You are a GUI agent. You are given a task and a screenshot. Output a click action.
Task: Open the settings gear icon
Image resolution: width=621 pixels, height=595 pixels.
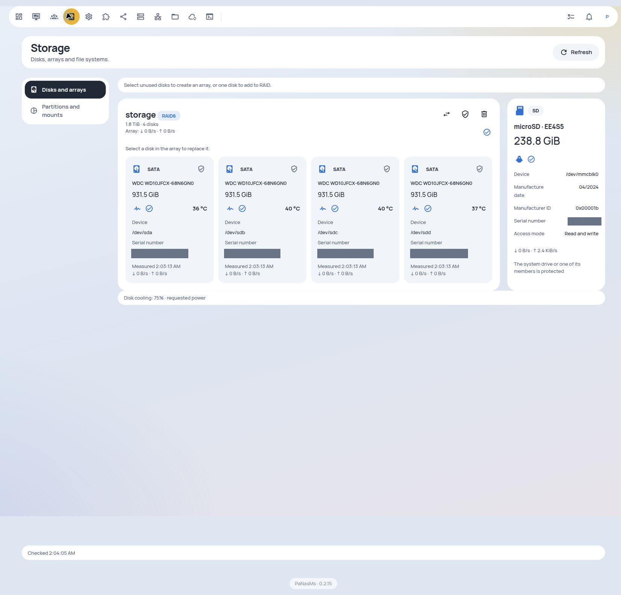tap(89, 17)
